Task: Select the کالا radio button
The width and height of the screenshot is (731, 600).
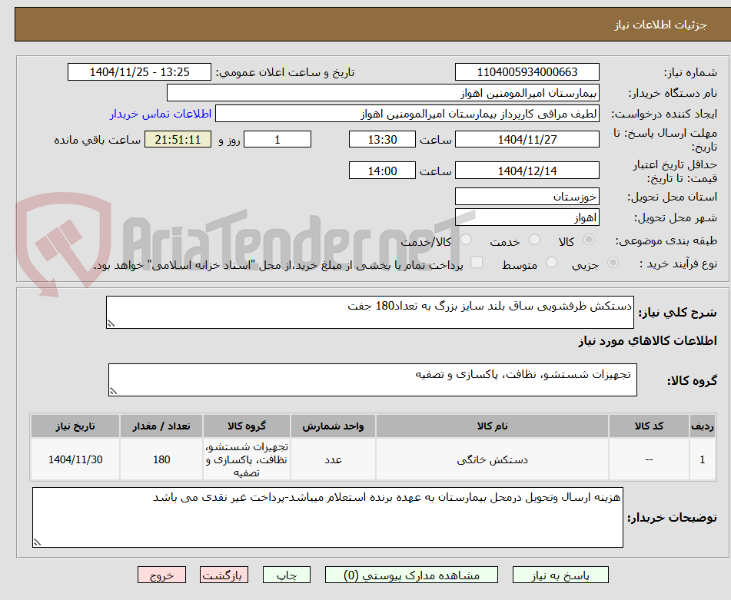Action: [589, 240]
